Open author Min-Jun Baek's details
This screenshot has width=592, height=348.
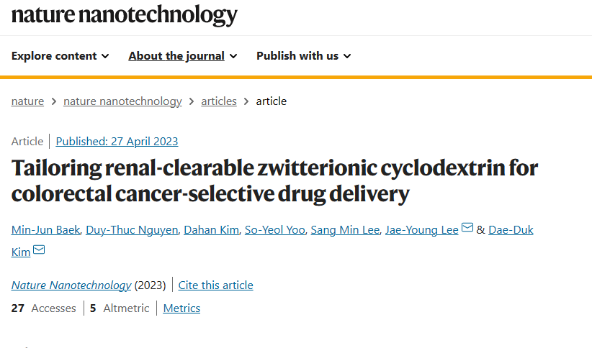coord(45,229)
